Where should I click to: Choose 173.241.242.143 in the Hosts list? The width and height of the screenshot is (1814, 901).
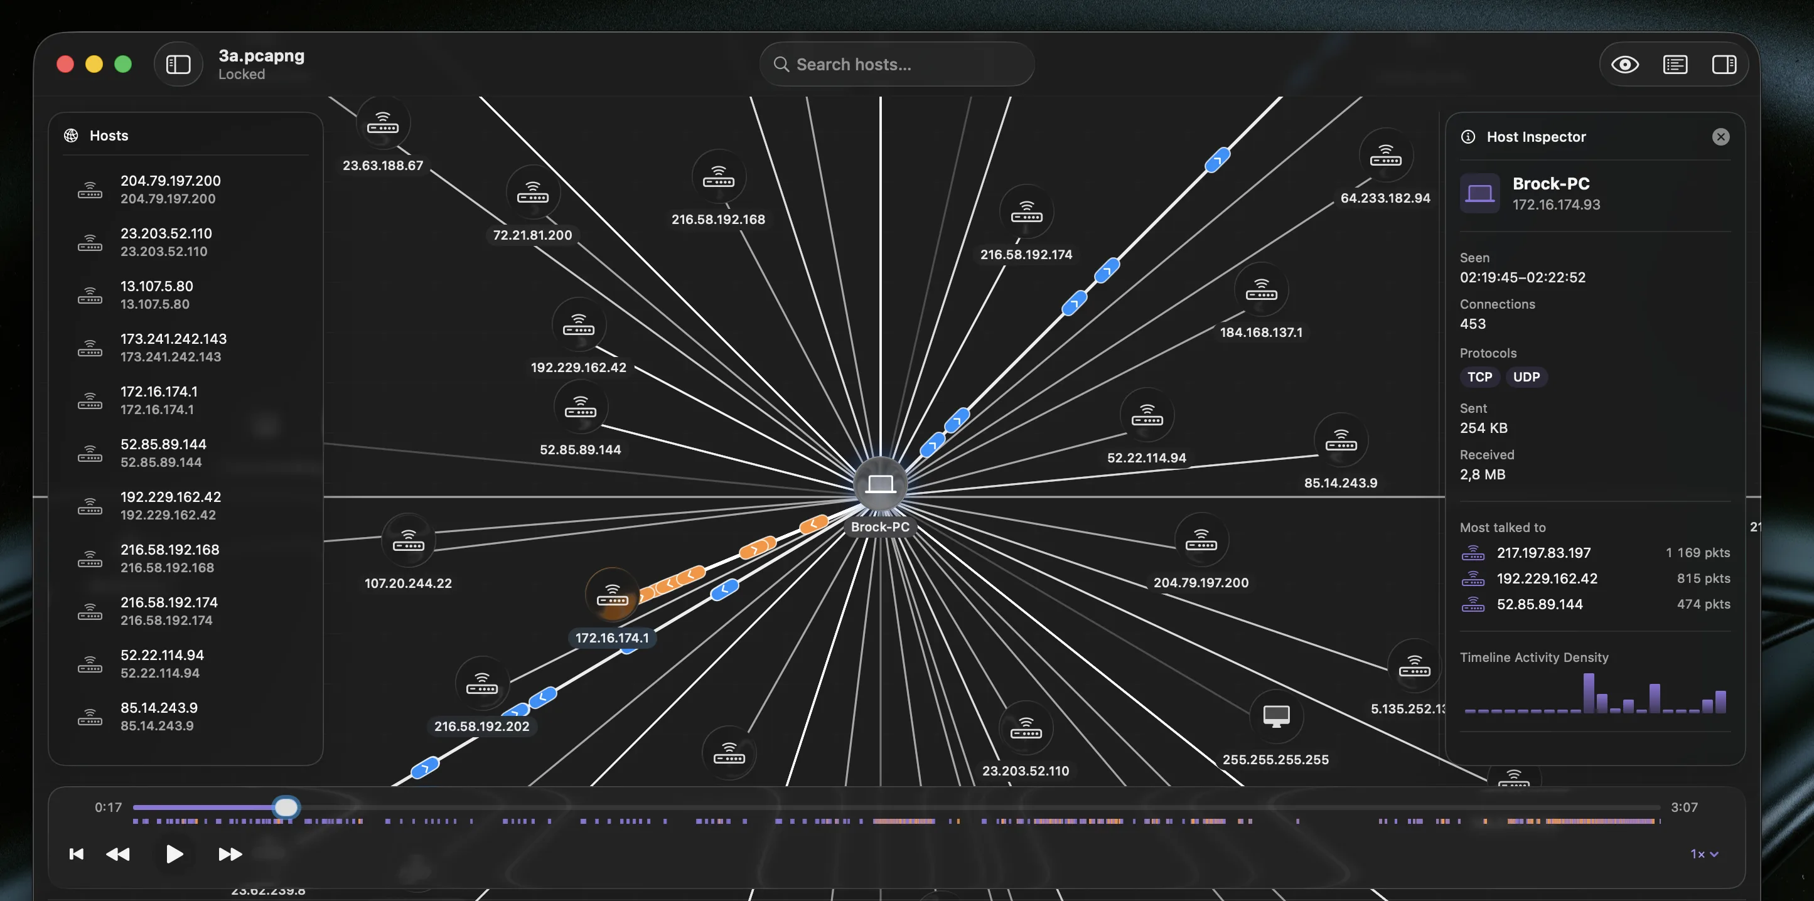point(186,348)
